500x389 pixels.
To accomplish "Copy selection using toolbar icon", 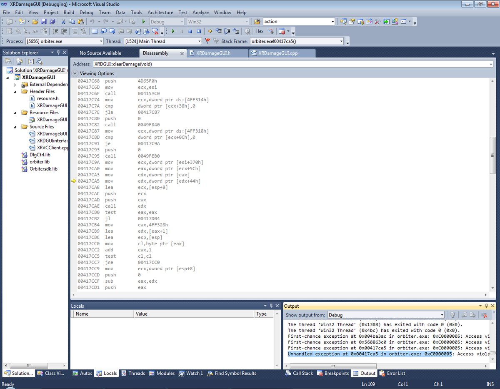I will 72,22.
